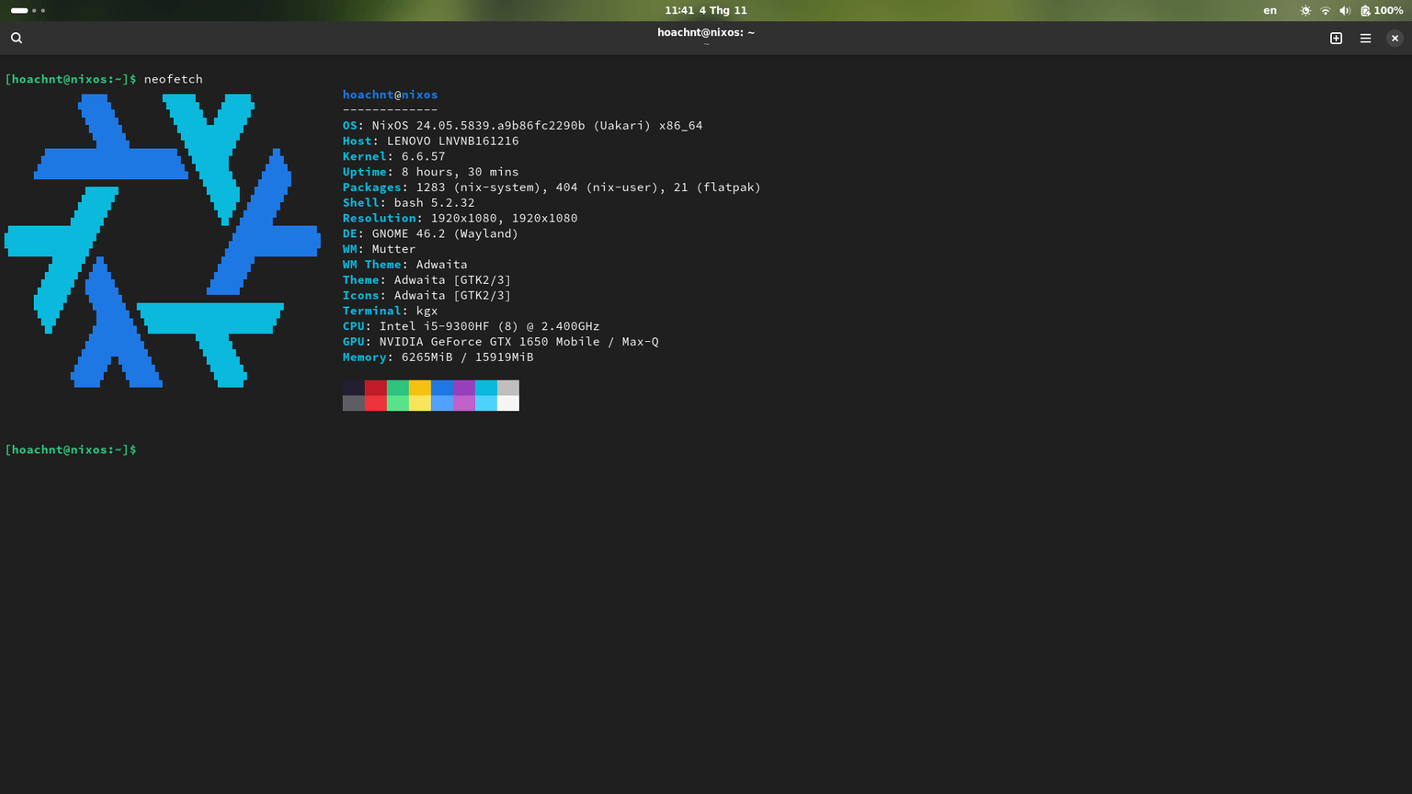Open the workspace indicator in the top bar

point(28,10)
